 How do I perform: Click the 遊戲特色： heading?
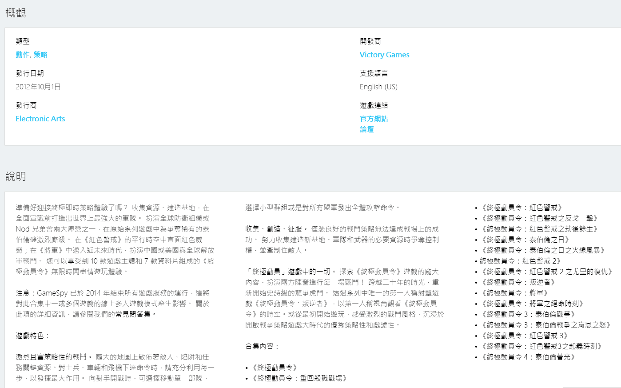[33, 336]
